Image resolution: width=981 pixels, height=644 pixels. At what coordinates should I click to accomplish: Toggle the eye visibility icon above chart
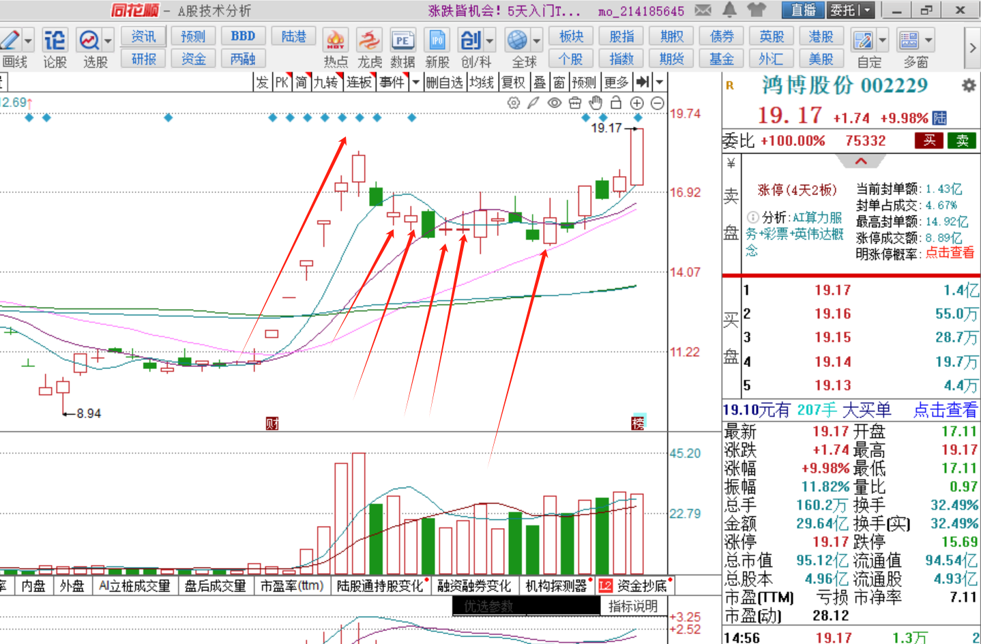pyautogui.click(x=555, y=103)
